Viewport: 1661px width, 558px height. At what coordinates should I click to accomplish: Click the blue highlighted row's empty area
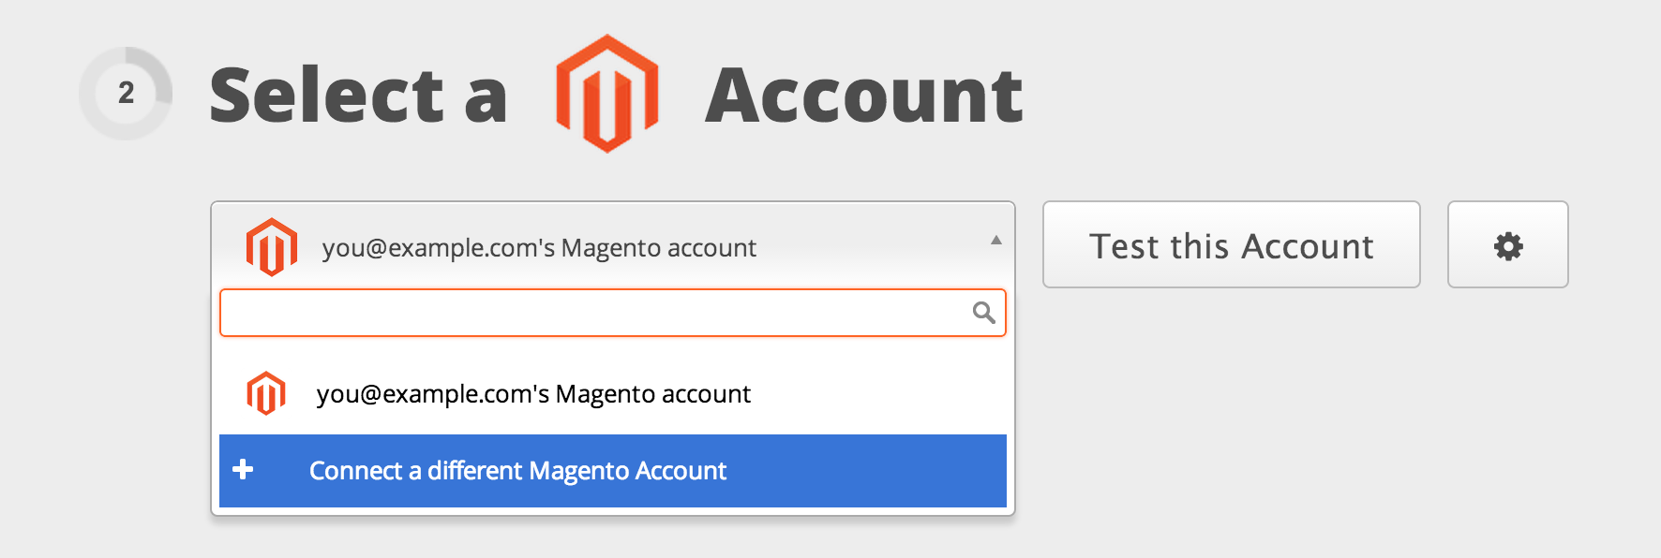(x=867, y=471)
